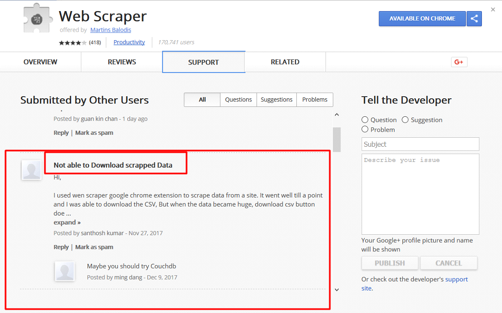This screenshot has height=313, width=502.
Task: Switch to the Support tab
Action: click(x=203, y=62)
